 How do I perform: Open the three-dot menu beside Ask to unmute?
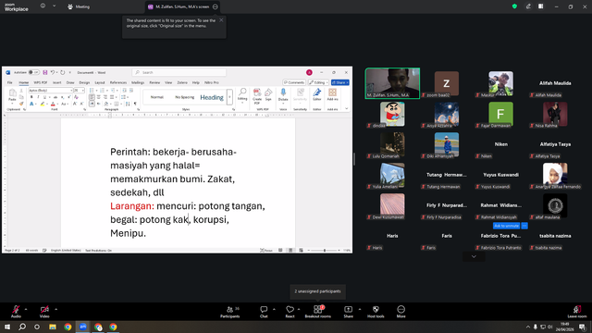(524, 226)
